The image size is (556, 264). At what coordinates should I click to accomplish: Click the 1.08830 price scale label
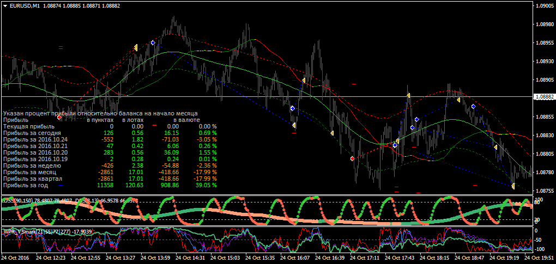[545, 135]
